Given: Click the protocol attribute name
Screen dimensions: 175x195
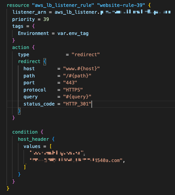Looking at the screenshot, I should (35, 90).
